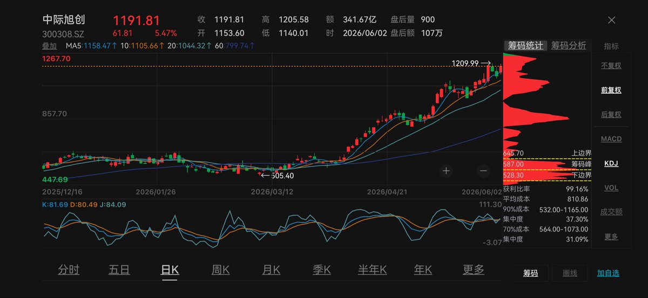This screenshot has height=298, width=648.
Task: Show KDJ indicator
Action: 611,163
